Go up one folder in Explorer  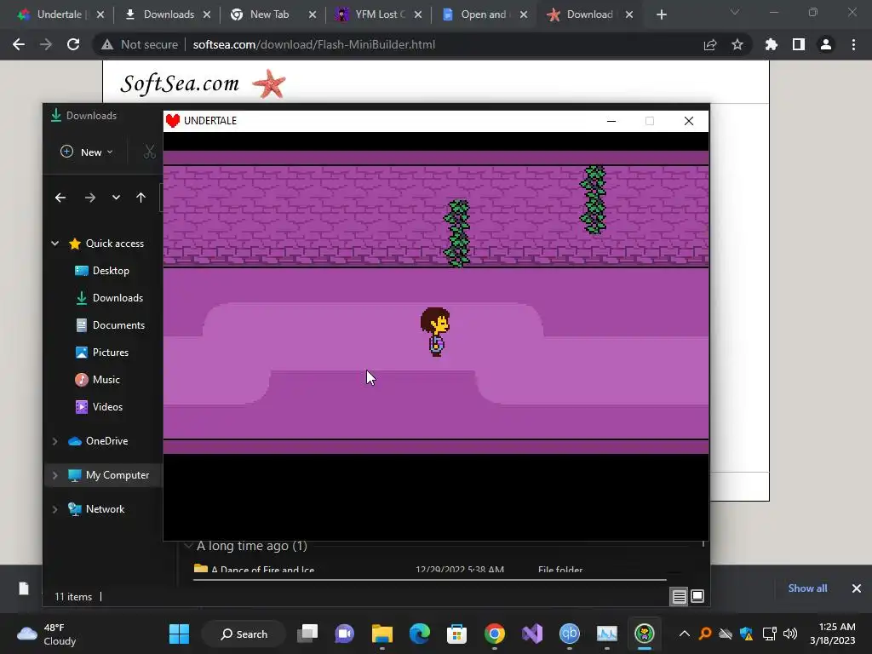point(141,198)
